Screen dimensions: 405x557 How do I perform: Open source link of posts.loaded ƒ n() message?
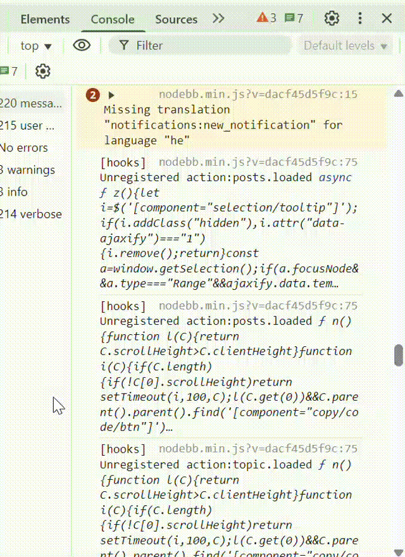click(258, 306)
